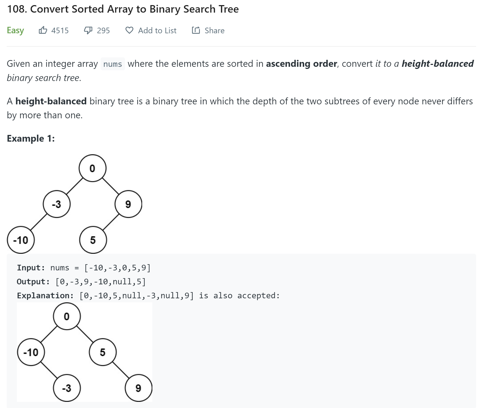The height and width of the screenshot is (408, 482).
Task: Click the like count 4515
Action: pyautogui.click(x=60, y=30)
